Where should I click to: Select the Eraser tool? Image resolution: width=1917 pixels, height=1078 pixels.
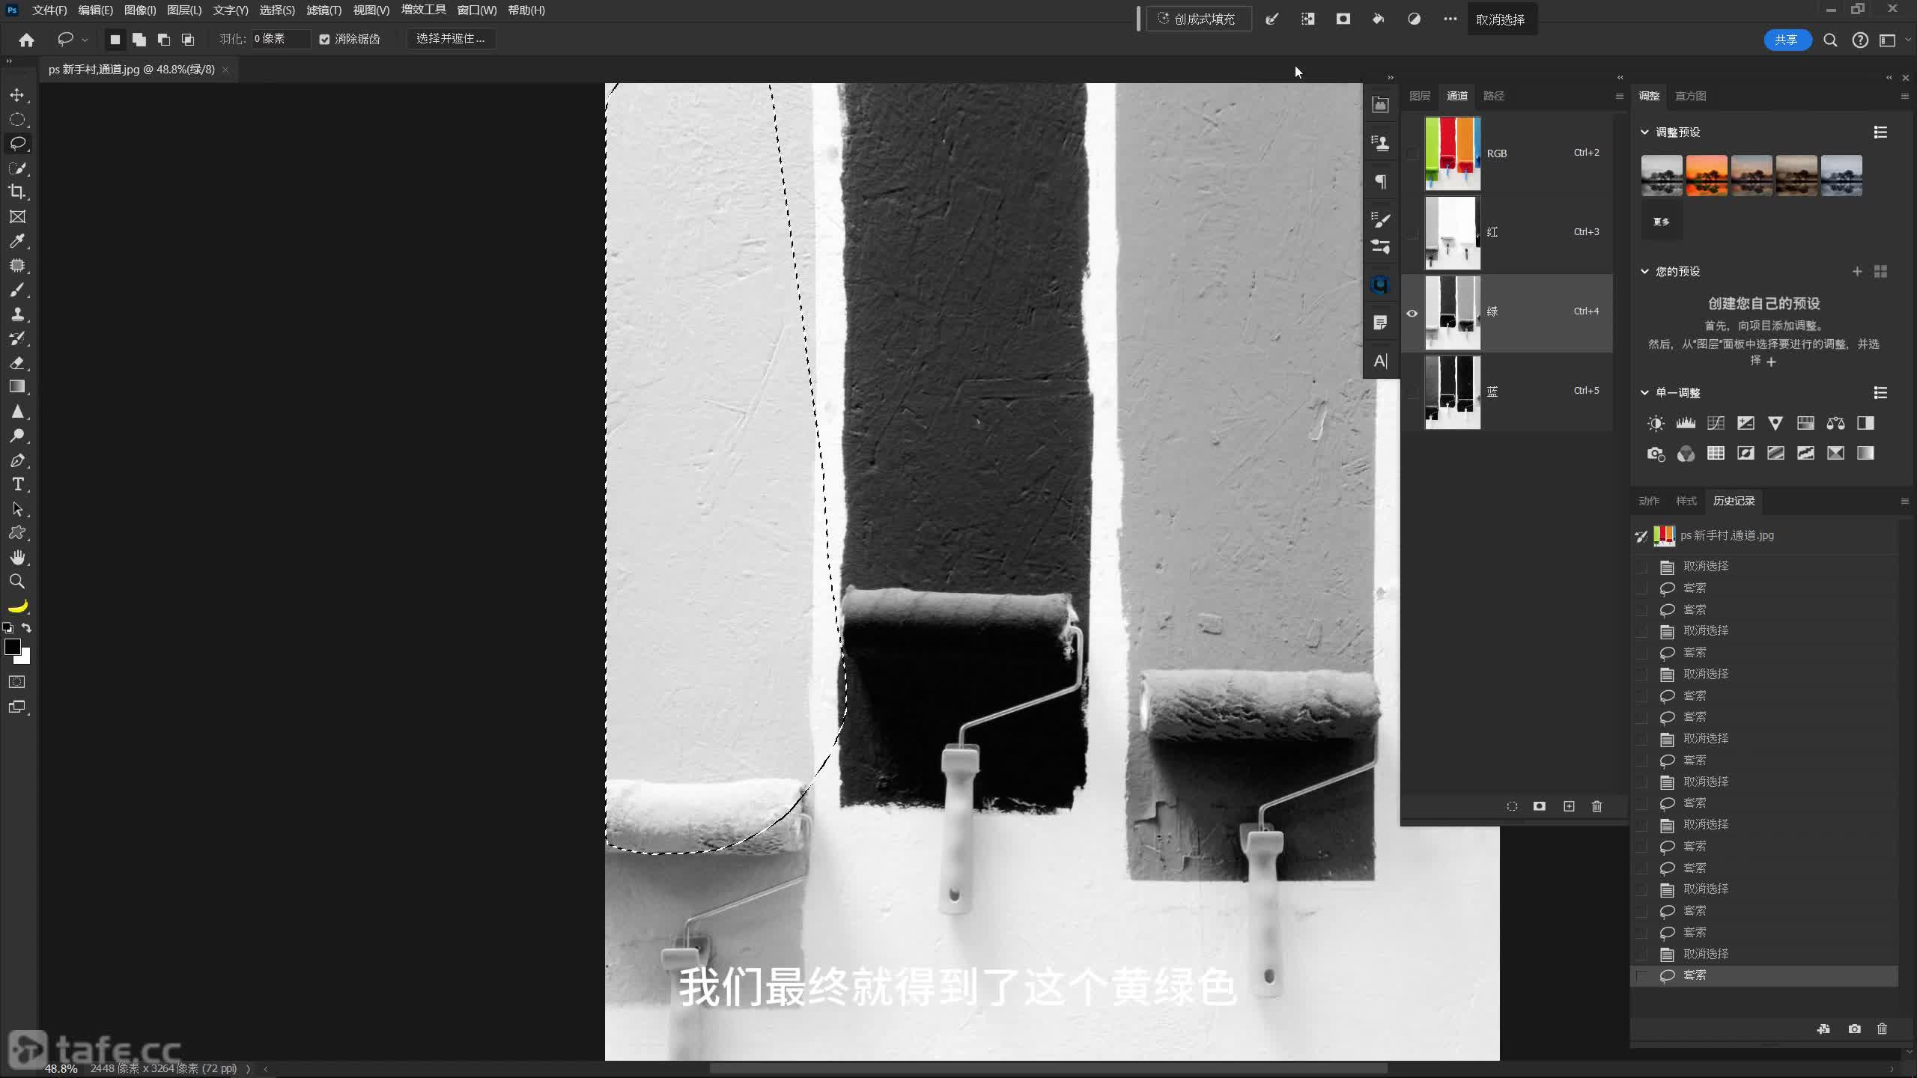pos(17,363)
